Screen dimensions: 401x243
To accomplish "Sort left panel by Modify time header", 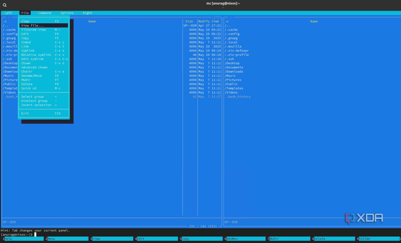I will (209, 21).
